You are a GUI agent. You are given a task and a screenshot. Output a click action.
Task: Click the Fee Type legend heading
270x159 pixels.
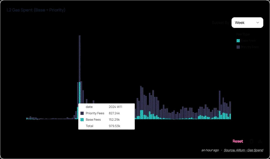click(x=243, y=34)
